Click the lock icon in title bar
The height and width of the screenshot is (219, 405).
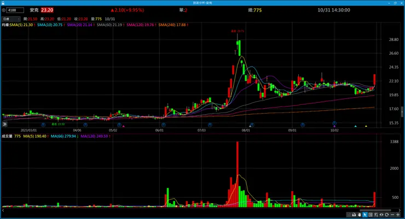click(3, 3)
